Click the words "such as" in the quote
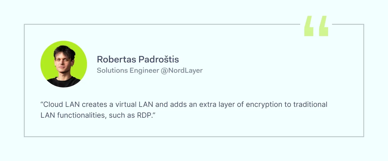Image resolution: width=388 pixels, height=161 pixels. click(122, 115)
